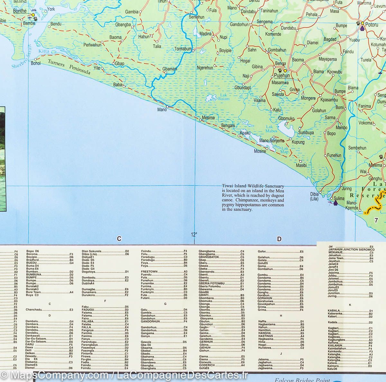Click the ferry symbol above Bonthe's marker
The image size is (386, 382).
point(34,11)
